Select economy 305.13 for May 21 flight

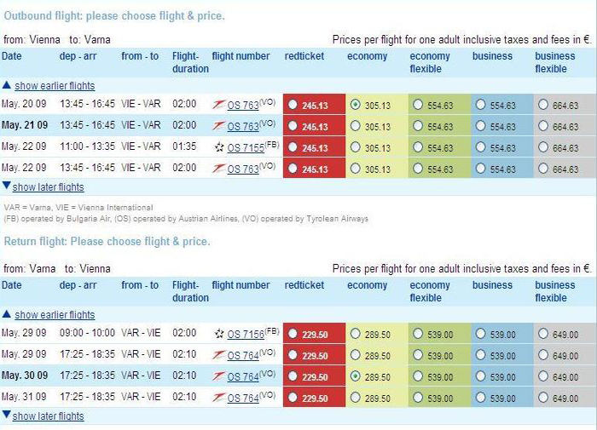[x=356, y=125]
